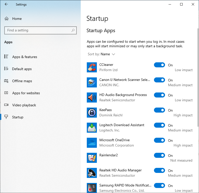Viewport: 199px width, 193px height.
Task: Click the Microsoft OneDrive name text
Action: (114, 140)
